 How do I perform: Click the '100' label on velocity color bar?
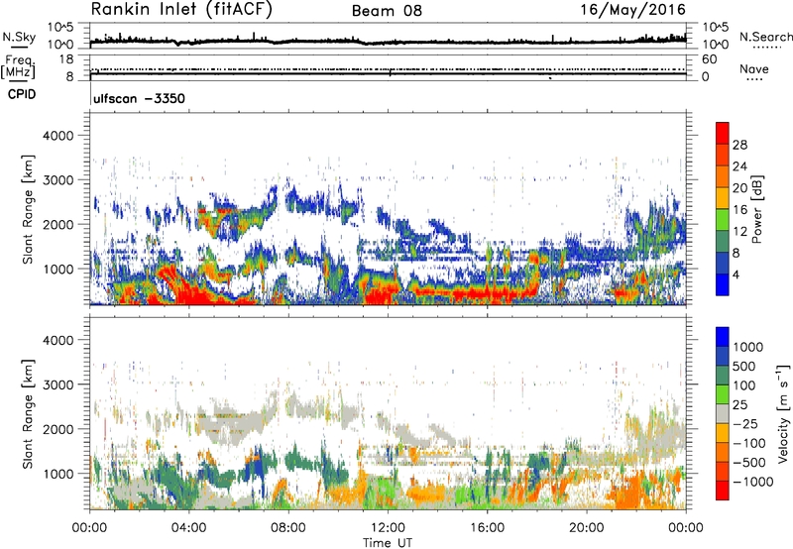click(743, 385)
